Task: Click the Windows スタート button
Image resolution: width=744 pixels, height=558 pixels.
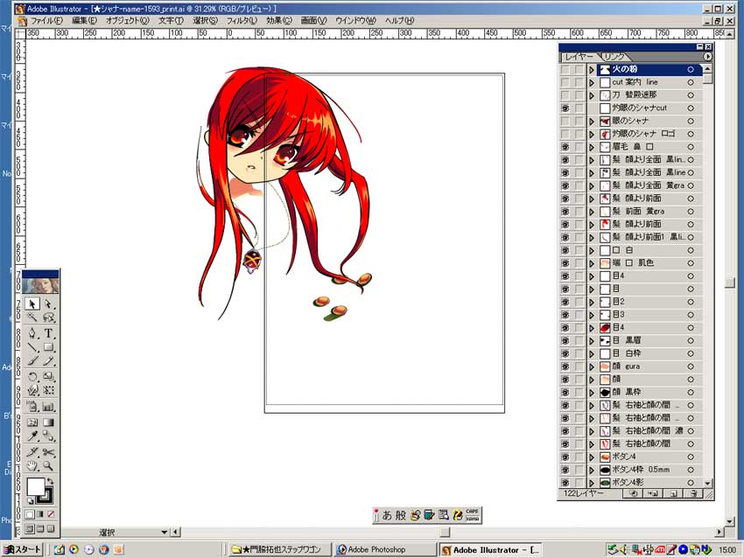Action: point(23,549)
